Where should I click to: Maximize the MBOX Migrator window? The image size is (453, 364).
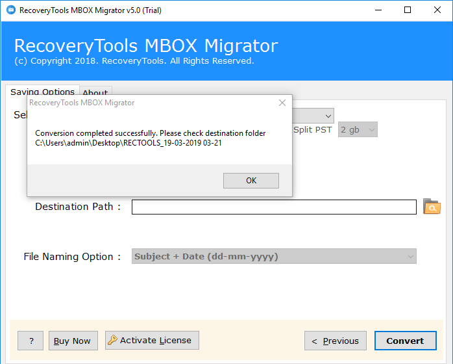click(x=408, y=10)
